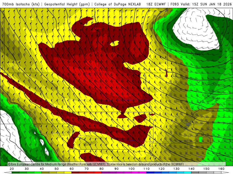233x174 pixels.
Task: Select the dark purple 80-85 kt swatch
Action: (105, 172)
